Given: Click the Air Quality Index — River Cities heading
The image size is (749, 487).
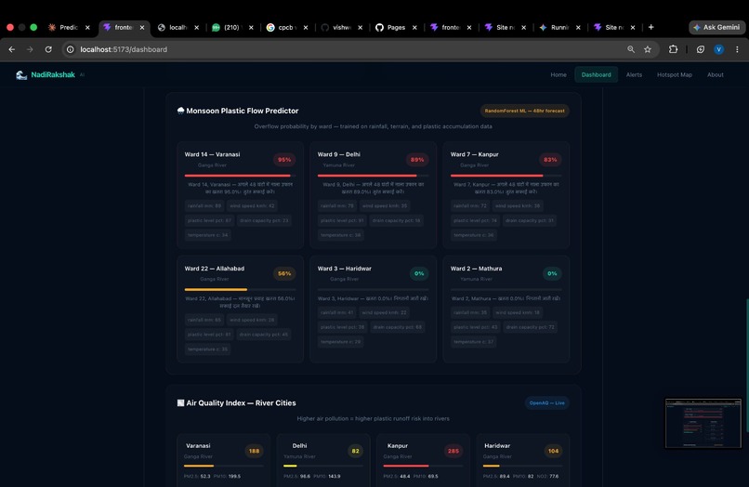Looking at the screenshot, I should (241, 402).
